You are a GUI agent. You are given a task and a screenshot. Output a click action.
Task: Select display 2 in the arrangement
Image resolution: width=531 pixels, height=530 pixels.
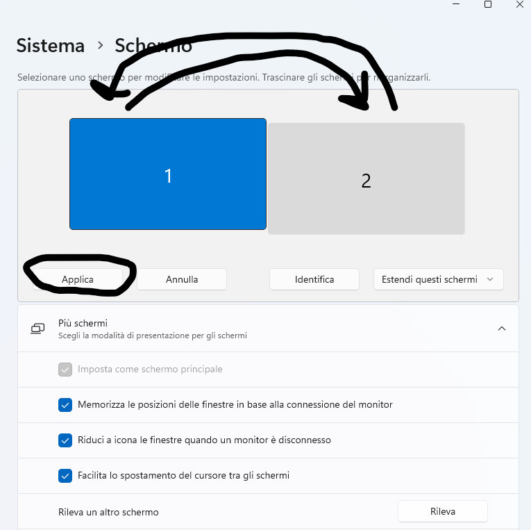click(x=366, y=179)
